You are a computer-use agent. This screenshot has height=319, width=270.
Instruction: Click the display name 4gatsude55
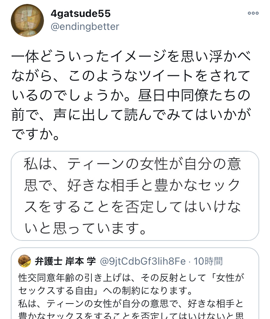(x=81, y=14)
